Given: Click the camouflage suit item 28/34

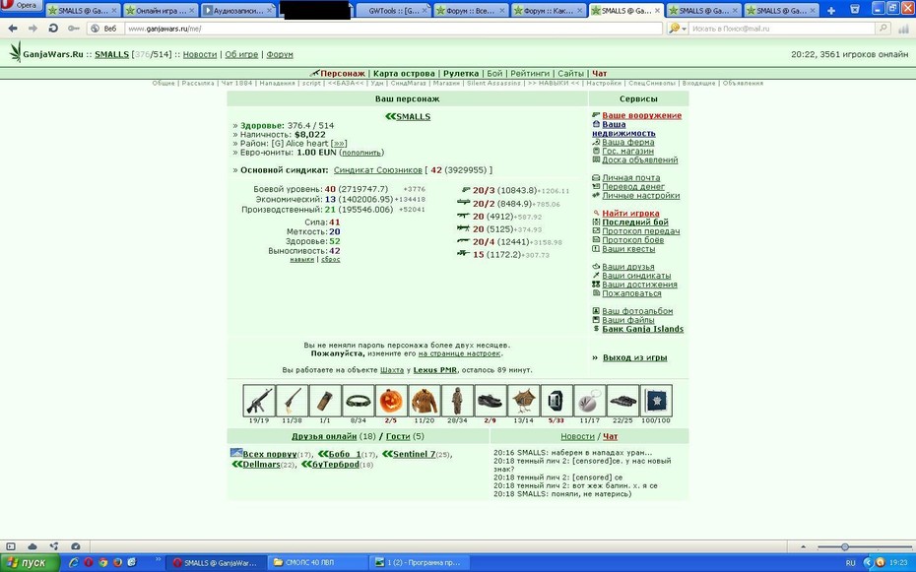Looking at the screenshot, I should pyautogui.click(x=457, y=401).
